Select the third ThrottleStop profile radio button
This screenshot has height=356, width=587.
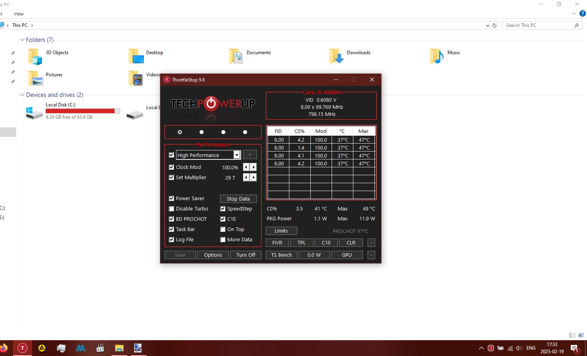pos(223,132)
